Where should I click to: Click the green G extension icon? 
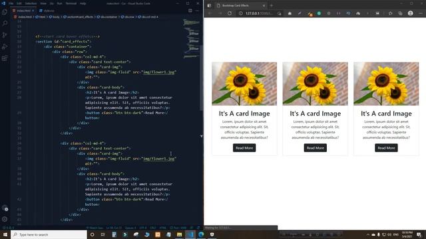point(319,13)
